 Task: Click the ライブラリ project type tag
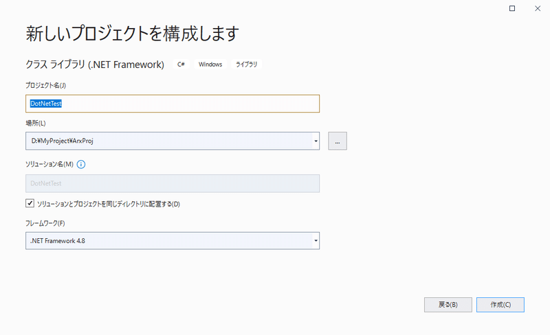point(246,65)
